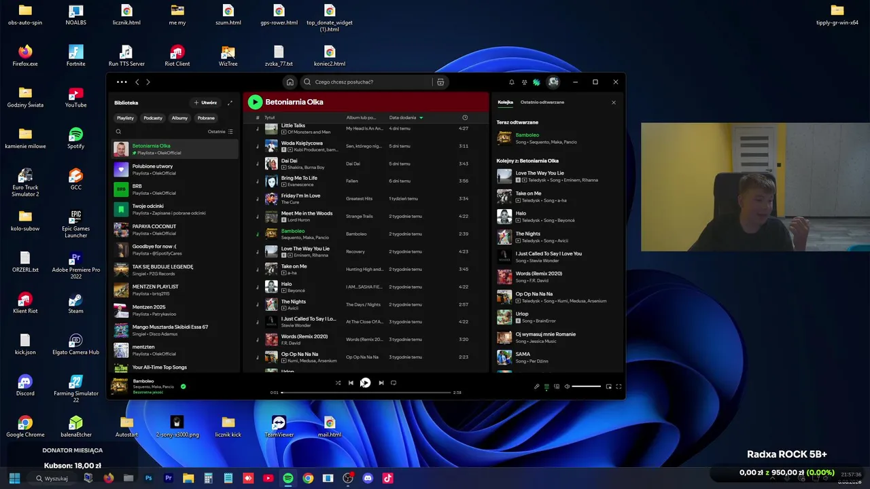The width and height of the screenshot is (870, 489).
Task: Open the Bamboleo cover in the now-playing bar
Action: [x=119, y=386]
